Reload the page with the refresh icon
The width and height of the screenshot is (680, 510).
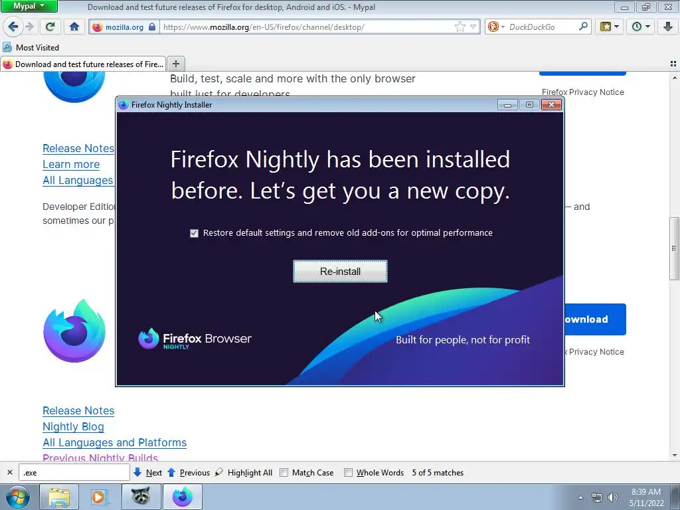coord(50,27)
